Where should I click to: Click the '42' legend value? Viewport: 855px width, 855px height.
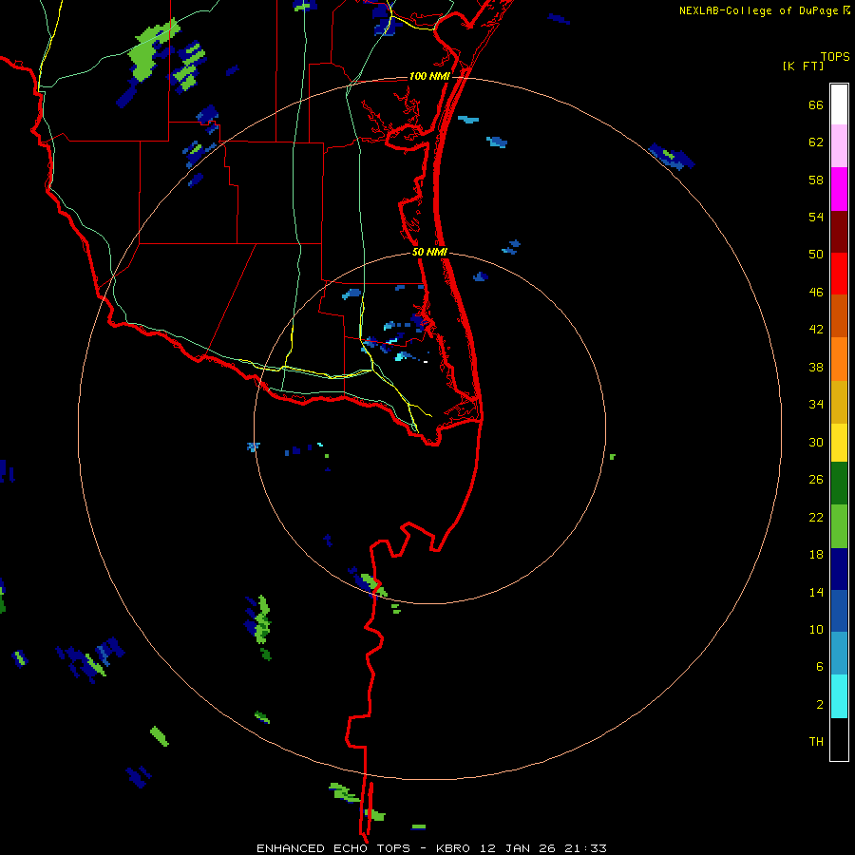[816, 330]
